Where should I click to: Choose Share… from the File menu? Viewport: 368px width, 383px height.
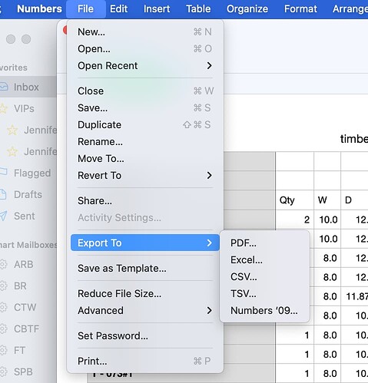coord(145,201)
